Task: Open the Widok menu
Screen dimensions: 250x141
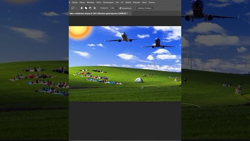Action: tap(128, 2)
